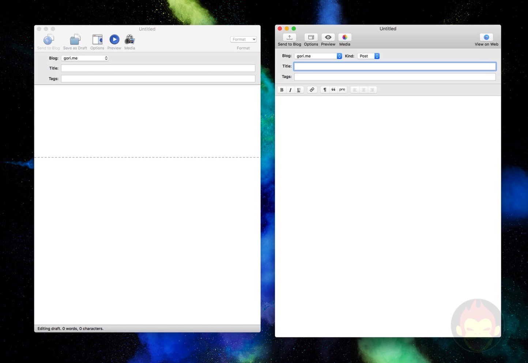Open Preview using the eye icon

click(328, 37)
